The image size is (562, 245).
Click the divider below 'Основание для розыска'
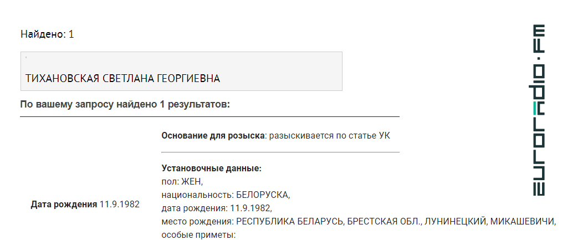pyautogui.click(x=280, y=152)
